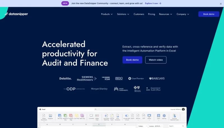Screen dimensions: 224x128
Task: Click the Siemens Healthineers logo
Action: coord(87,79)
